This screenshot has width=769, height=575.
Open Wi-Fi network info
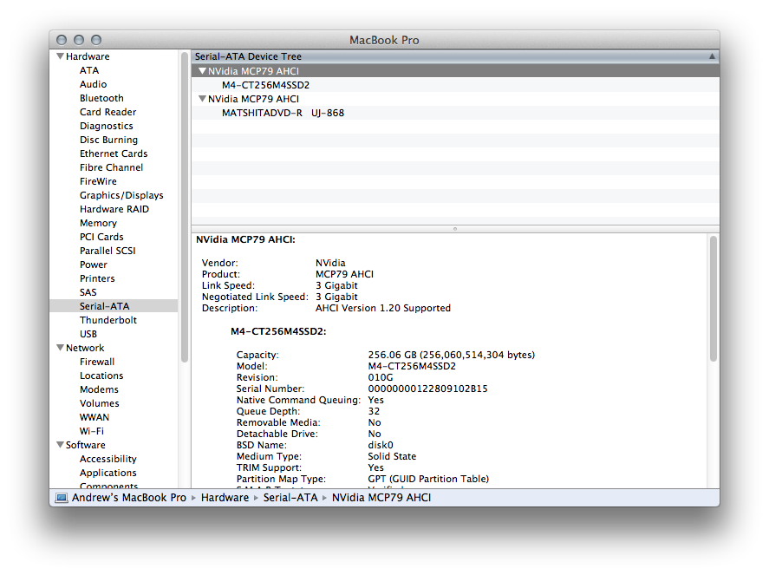pos(92,431)
